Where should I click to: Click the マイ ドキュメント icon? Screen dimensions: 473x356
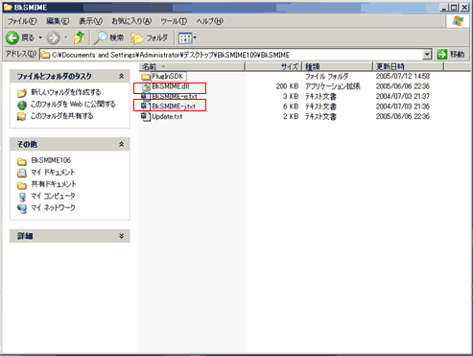point(22,173)
